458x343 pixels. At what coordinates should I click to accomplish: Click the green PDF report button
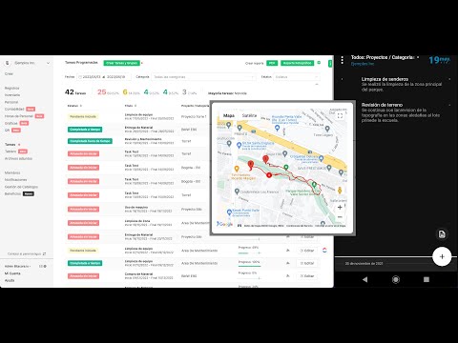pyautogui.click(x=272, y=63)
